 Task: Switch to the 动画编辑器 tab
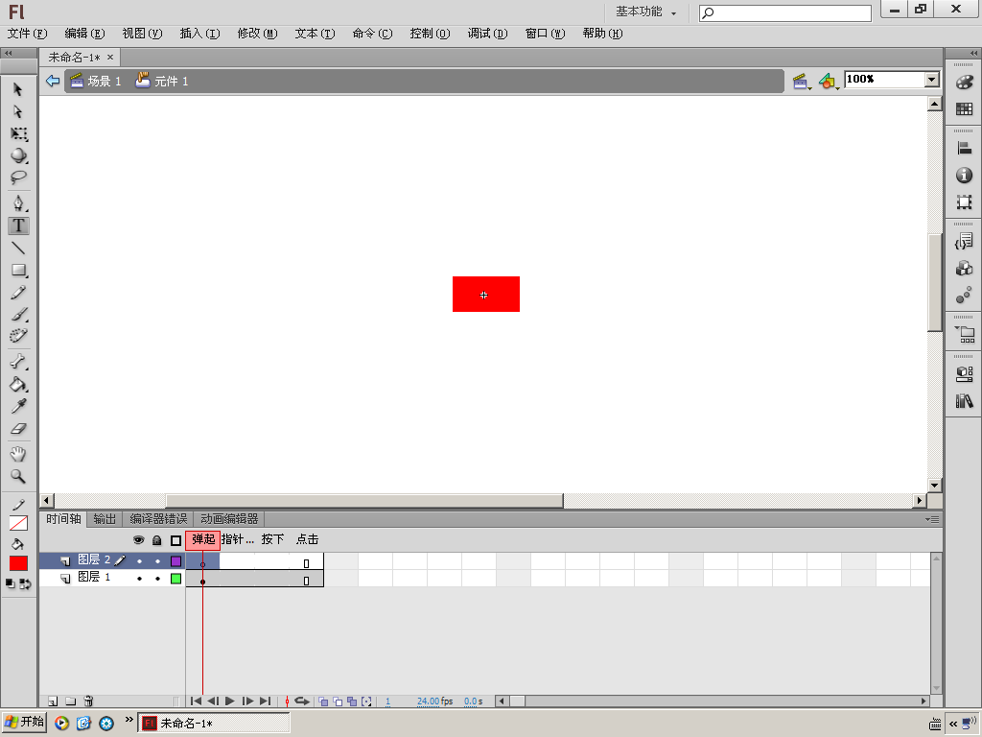(229, 519)
